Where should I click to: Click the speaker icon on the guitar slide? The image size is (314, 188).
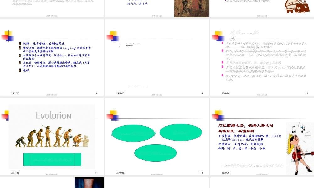(302, 127)
